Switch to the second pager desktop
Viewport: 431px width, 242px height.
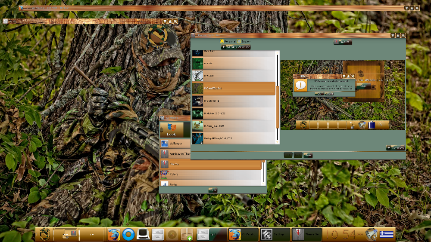click(x=92, y=235)
